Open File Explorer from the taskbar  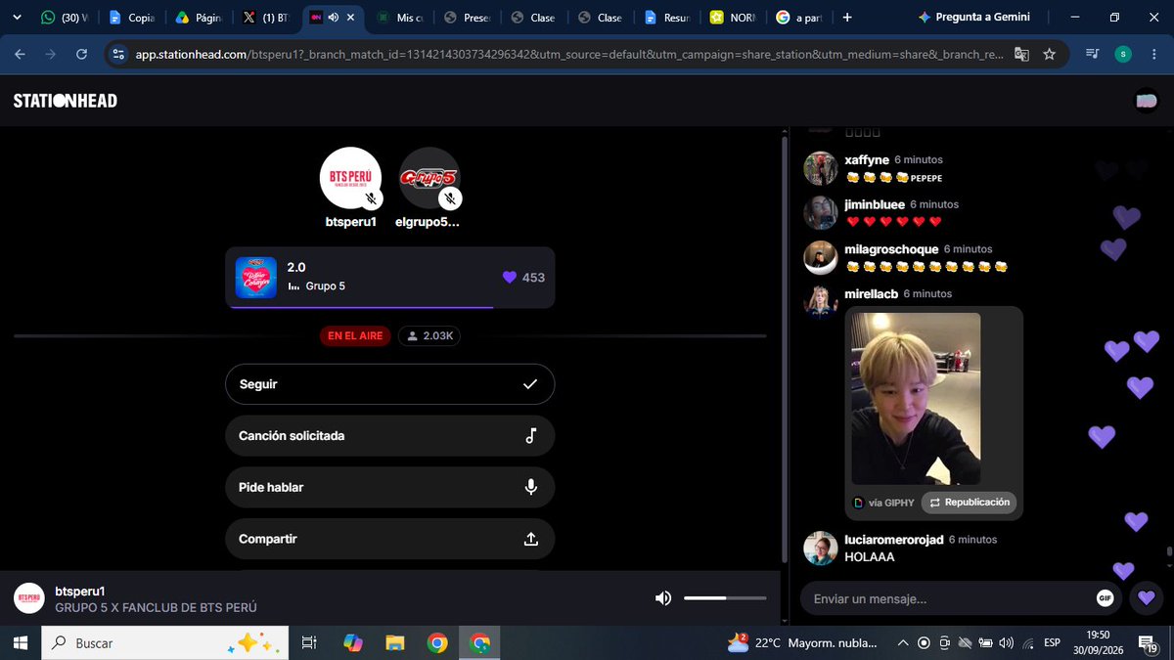pyautogui.click(x=395, y=642)
